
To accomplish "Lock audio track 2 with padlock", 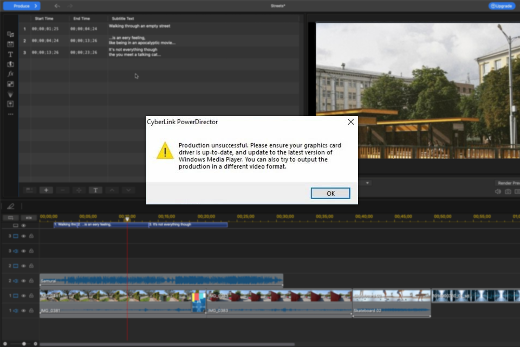I will tap(31, 281).
